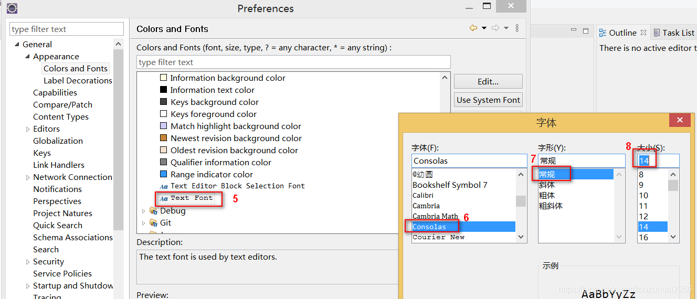The image size is (697, 299).
Task: Click the font size field showing 14
Action: click(658, 161)
